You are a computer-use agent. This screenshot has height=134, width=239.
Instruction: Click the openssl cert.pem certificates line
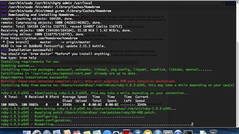pyautogui.click(x=69, y=73)
